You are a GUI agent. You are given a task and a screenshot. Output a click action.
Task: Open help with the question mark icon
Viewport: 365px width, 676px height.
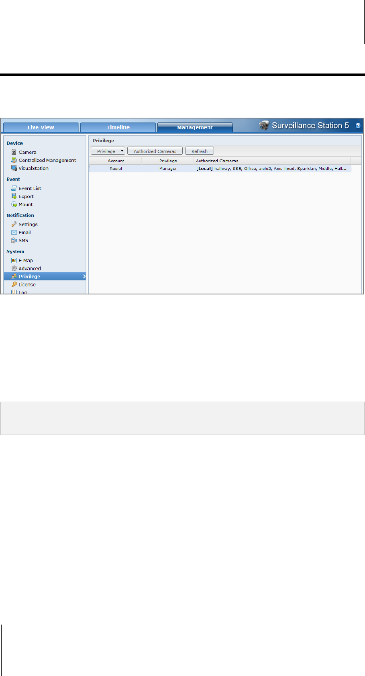coord(358,126)
